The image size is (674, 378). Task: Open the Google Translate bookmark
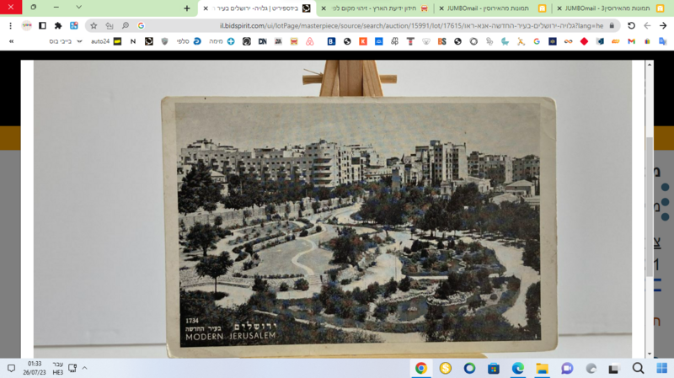662,41
